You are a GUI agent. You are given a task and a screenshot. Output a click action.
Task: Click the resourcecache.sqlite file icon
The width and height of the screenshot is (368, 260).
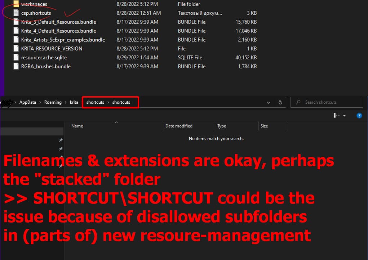[16, 58]
